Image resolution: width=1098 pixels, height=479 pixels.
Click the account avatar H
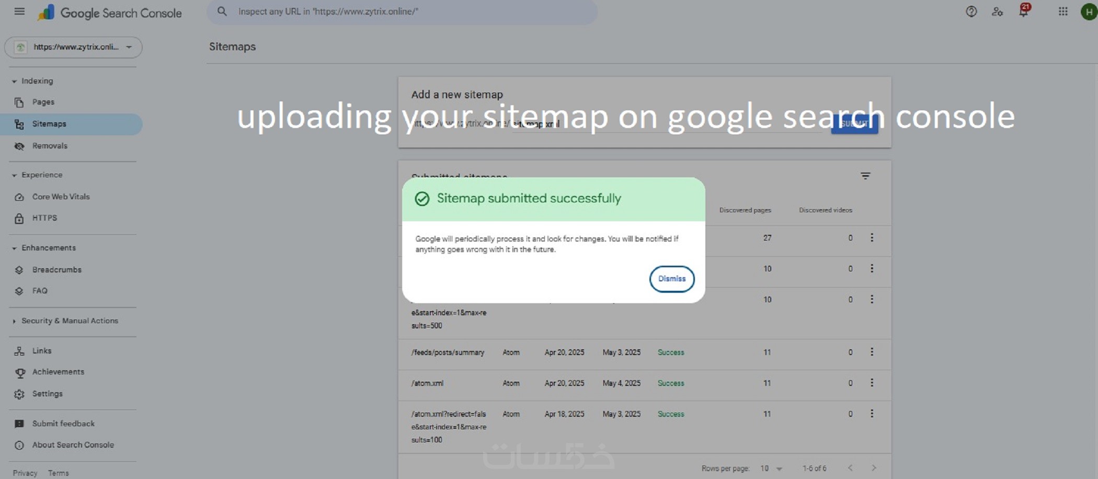[x=1089, y=12]
